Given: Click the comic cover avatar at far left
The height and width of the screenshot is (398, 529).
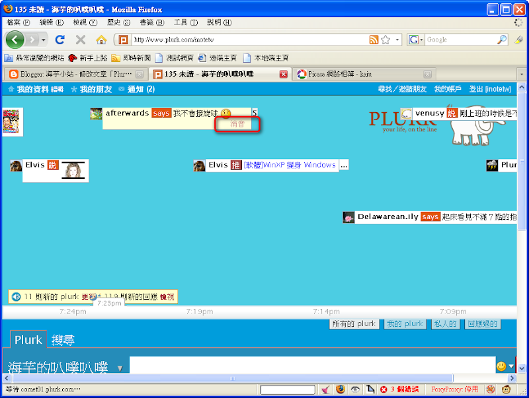Looking at the screenshot, I should pos(11,121).
